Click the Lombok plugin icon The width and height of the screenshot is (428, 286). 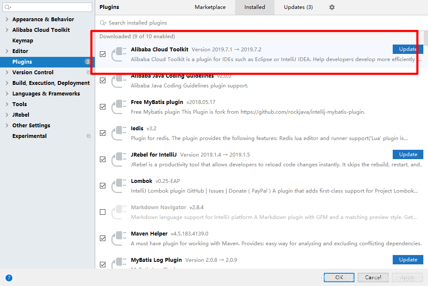119,186
